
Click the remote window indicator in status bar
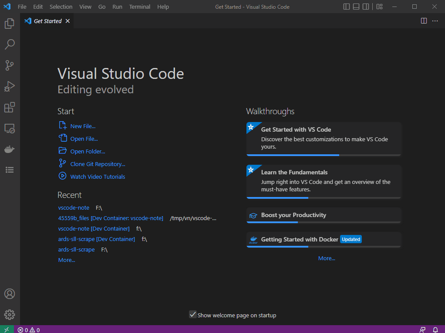7,330
